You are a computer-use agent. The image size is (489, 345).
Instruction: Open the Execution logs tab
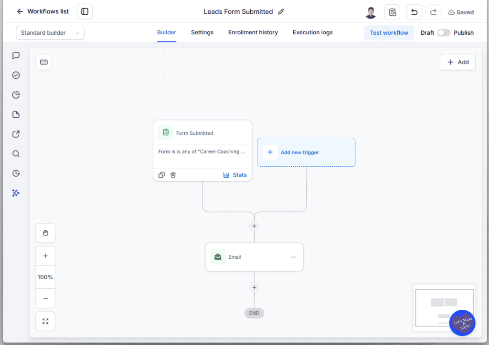(312, 33)
